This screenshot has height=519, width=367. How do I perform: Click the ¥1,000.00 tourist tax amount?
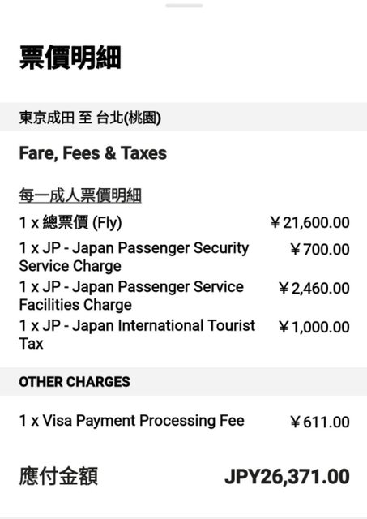[314, 327]
